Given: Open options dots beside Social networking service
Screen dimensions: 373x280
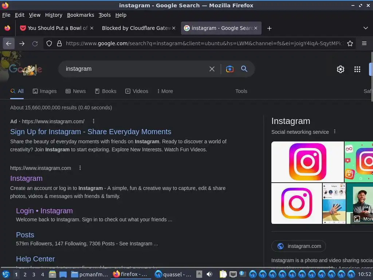Looking at the screenshot, I should point(335,131).
